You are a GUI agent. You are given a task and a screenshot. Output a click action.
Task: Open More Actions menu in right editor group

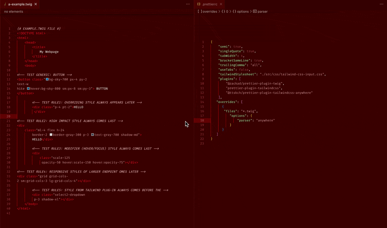381,4
